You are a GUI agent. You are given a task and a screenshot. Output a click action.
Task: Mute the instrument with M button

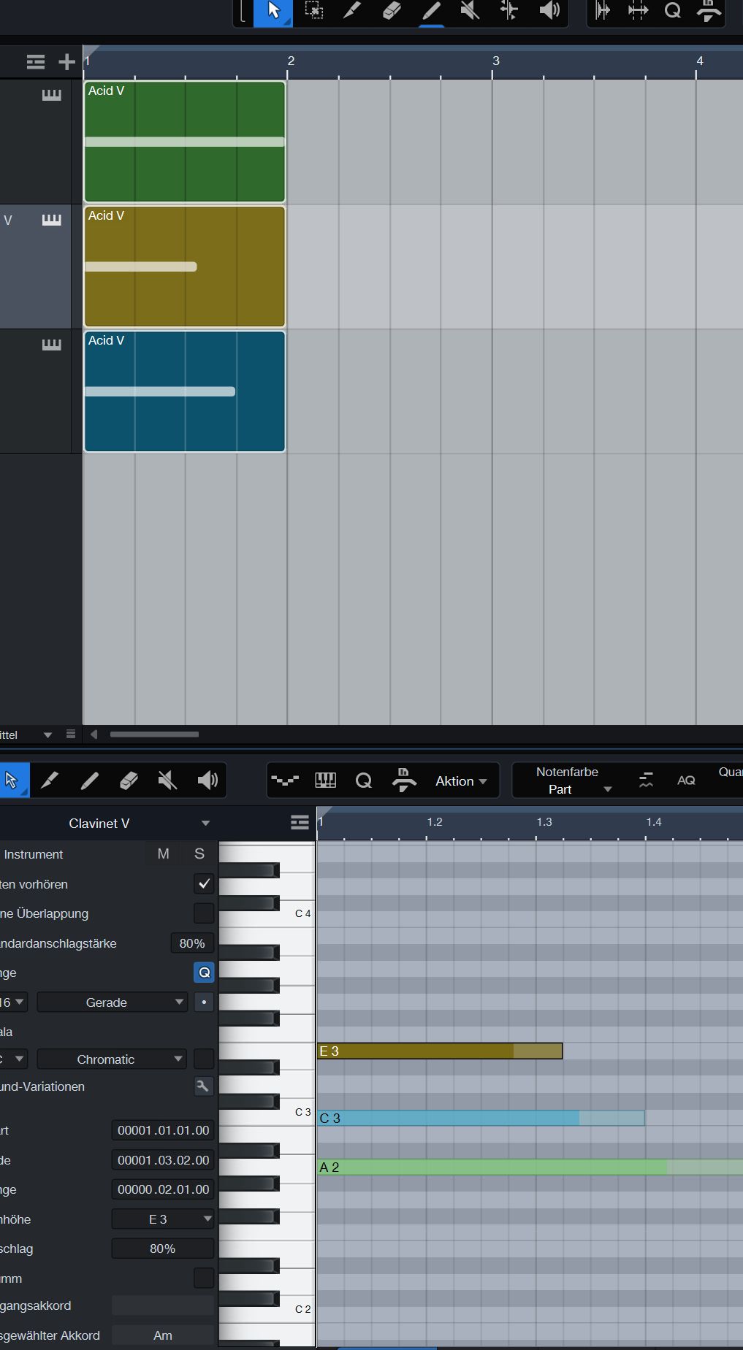[163, 854]
